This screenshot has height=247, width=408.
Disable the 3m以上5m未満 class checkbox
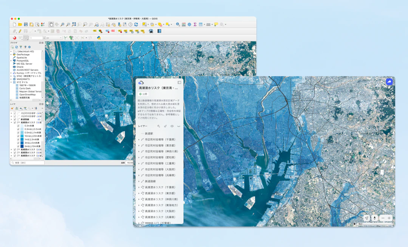[x=18, y=143]
